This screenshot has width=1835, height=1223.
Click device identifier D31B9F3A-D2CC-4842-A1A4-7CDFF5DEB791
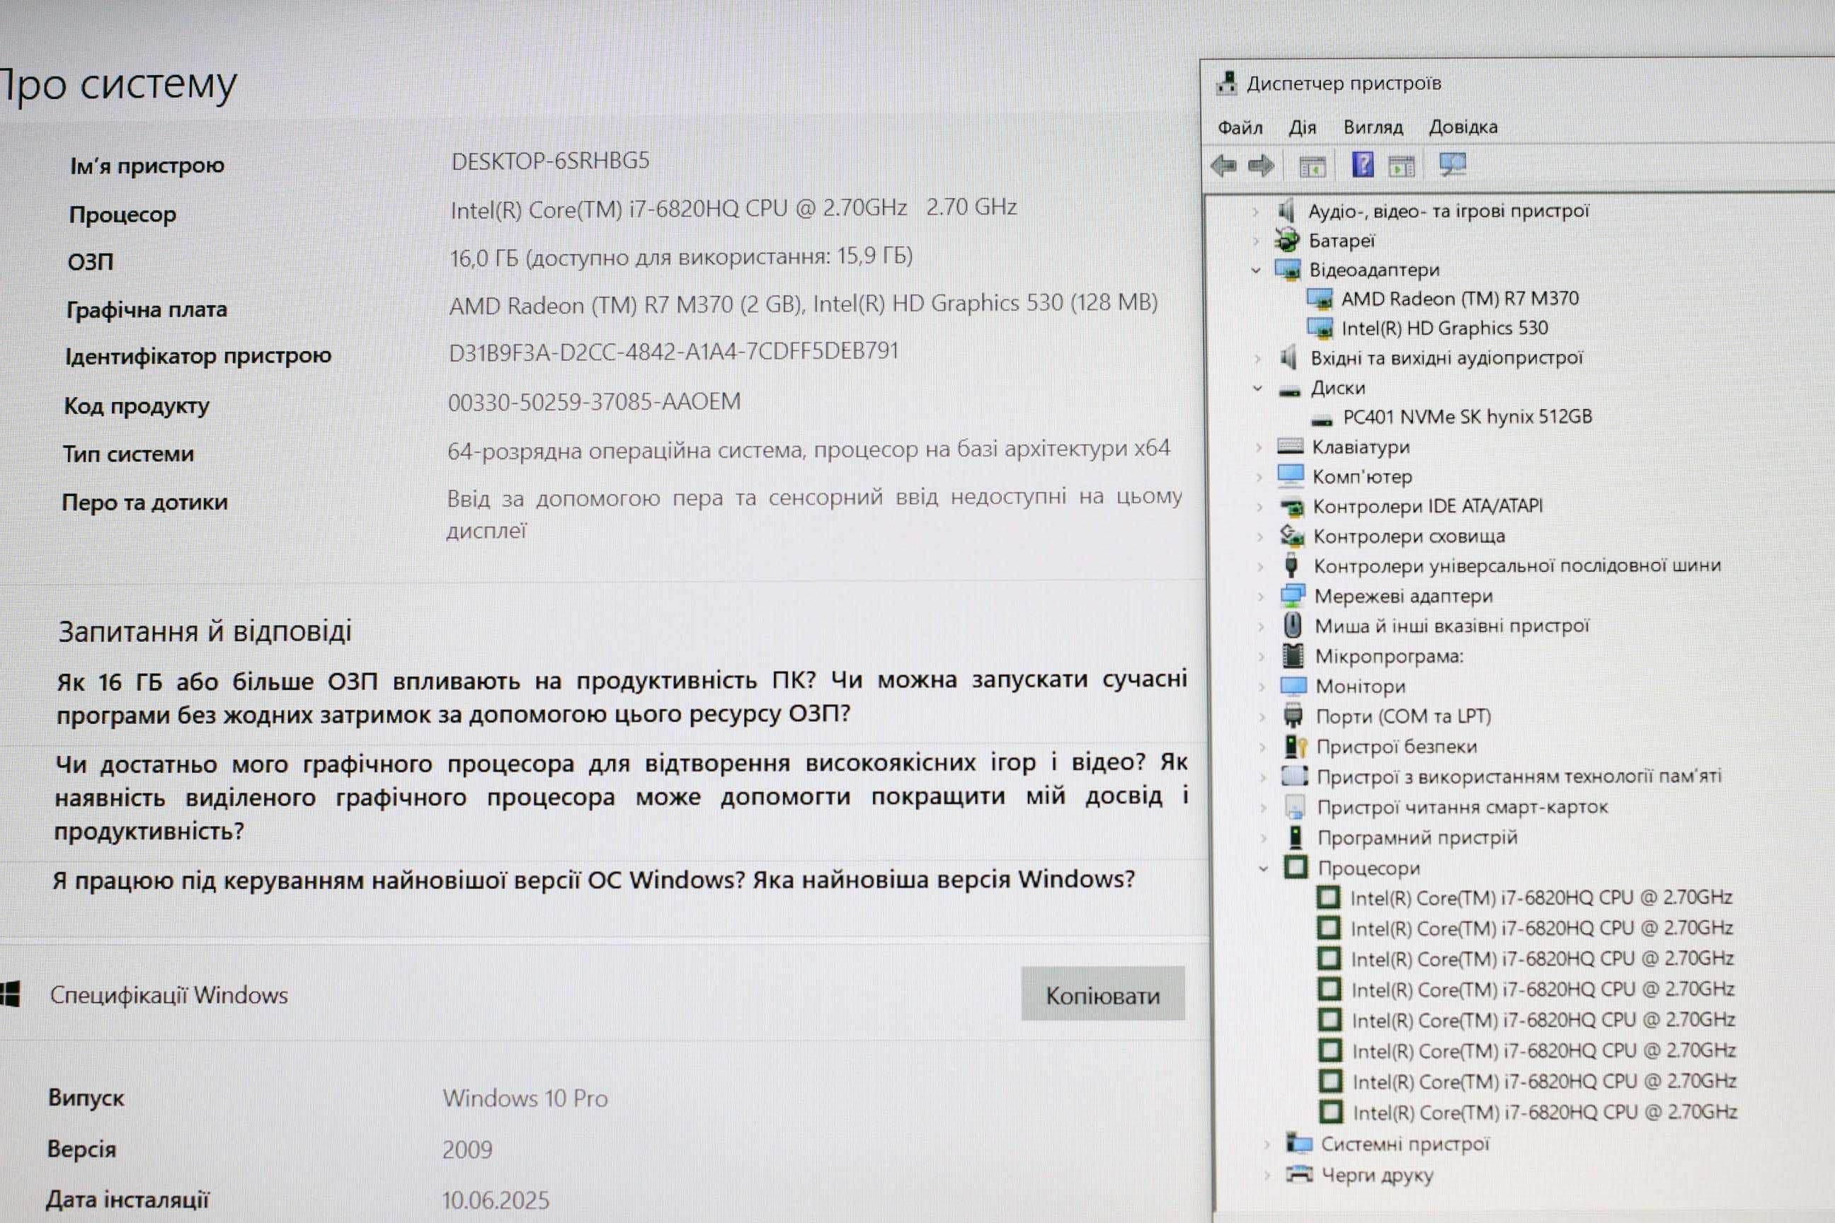point(673,352)
